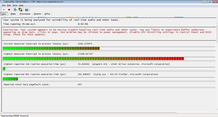Select the DPC time value 262,898957
Viewport: 218px width, 117px height.
pos(84,74)
